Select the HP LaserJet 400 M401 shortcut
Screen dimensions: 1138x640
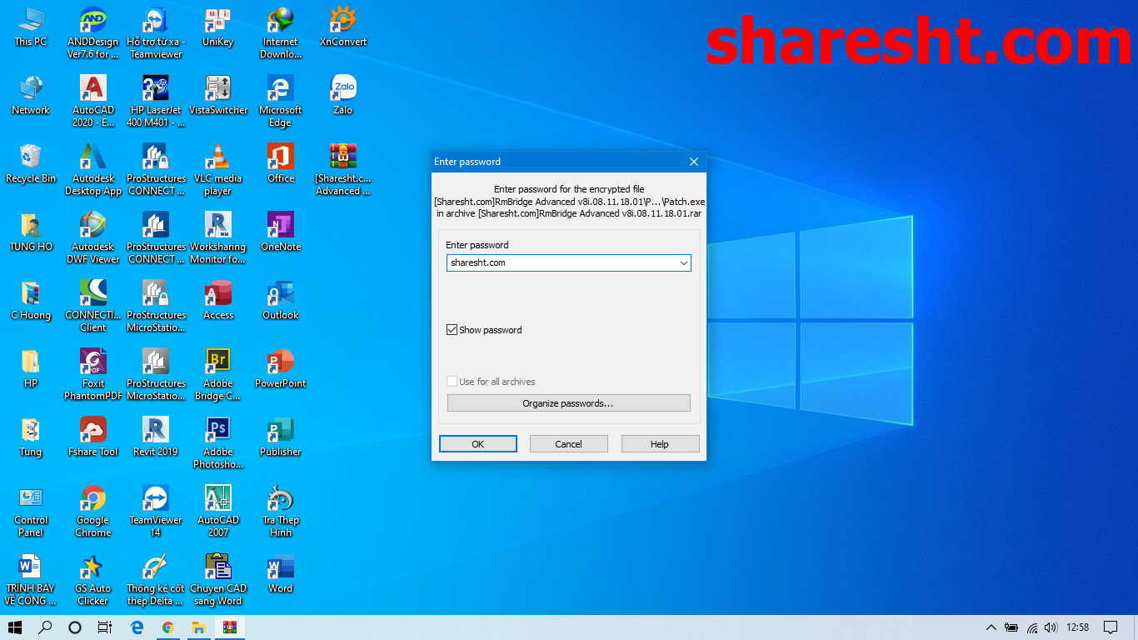point(156,101)
